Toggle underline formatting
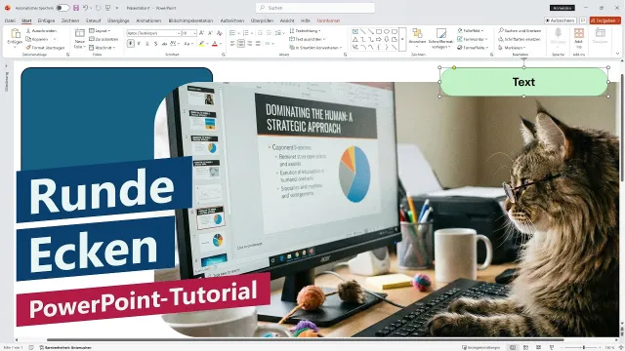 pos(147,43)
